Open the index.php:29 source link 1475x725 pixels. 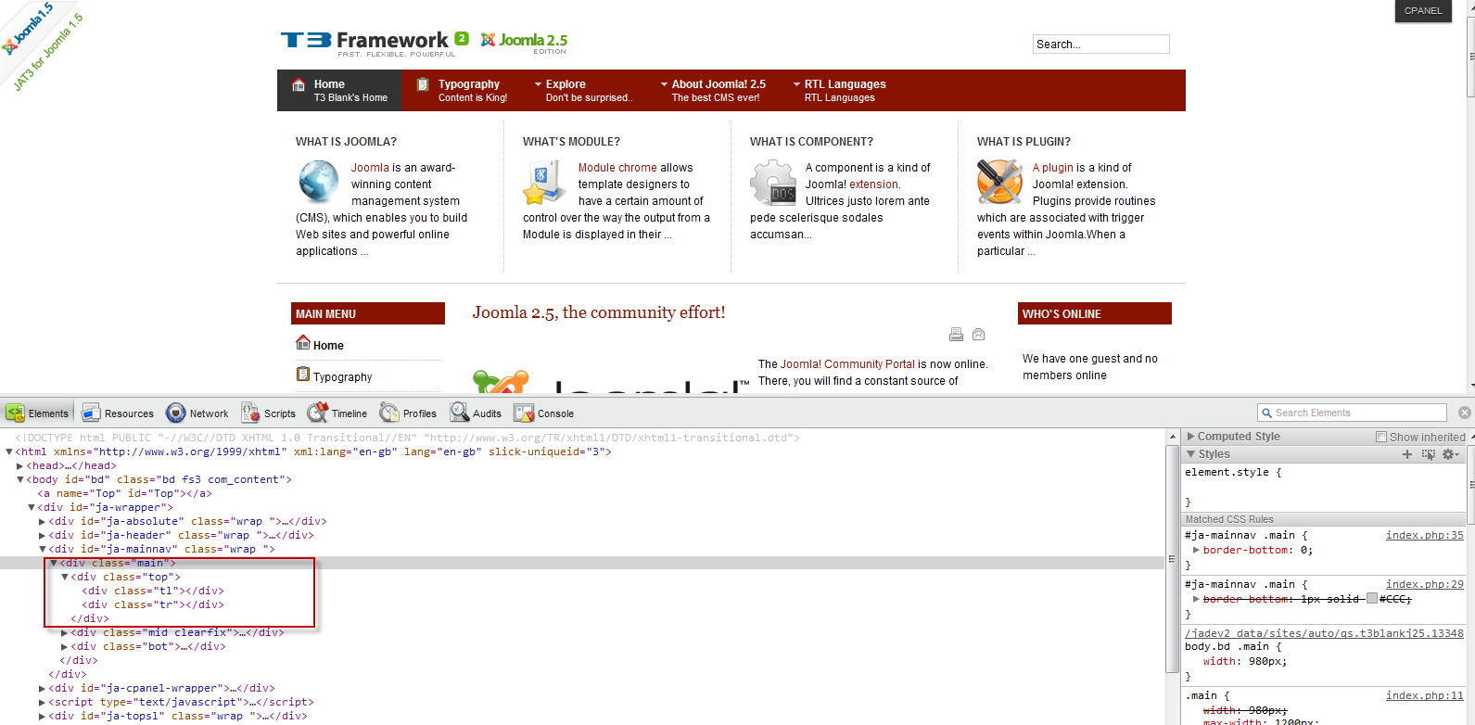click(1425, 584)
